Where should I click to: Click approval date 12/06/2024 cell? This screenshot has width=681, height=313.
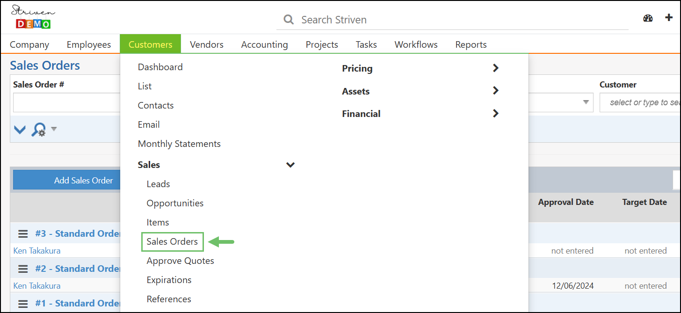point(572,286)
